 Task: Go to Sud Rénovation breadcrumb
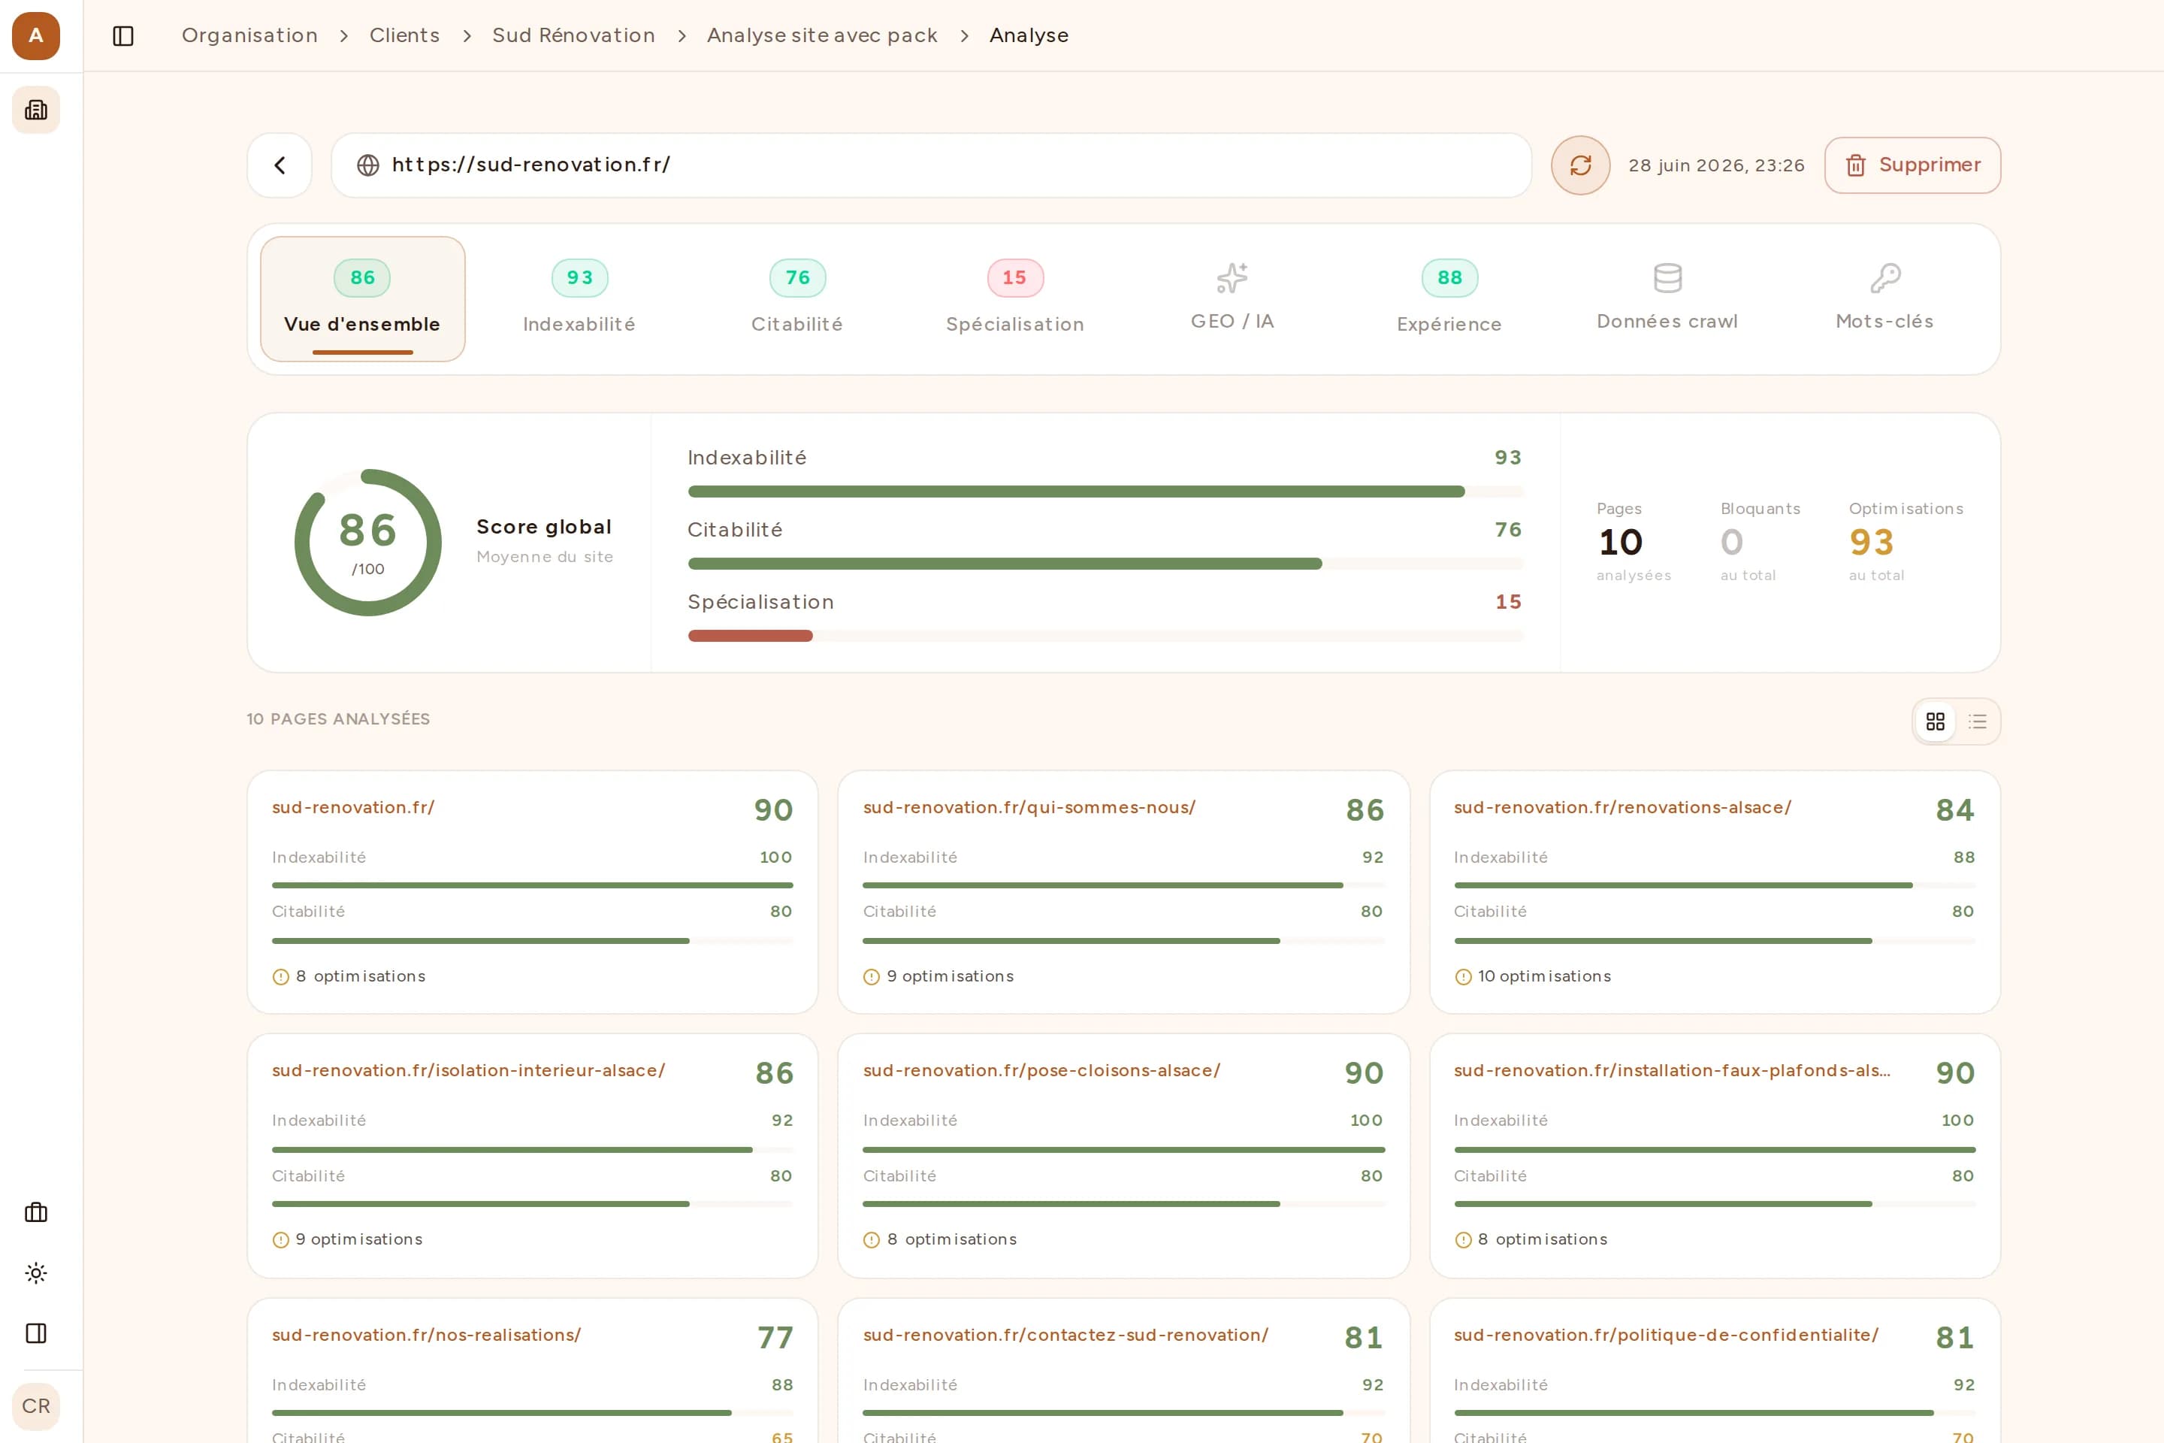573,35
